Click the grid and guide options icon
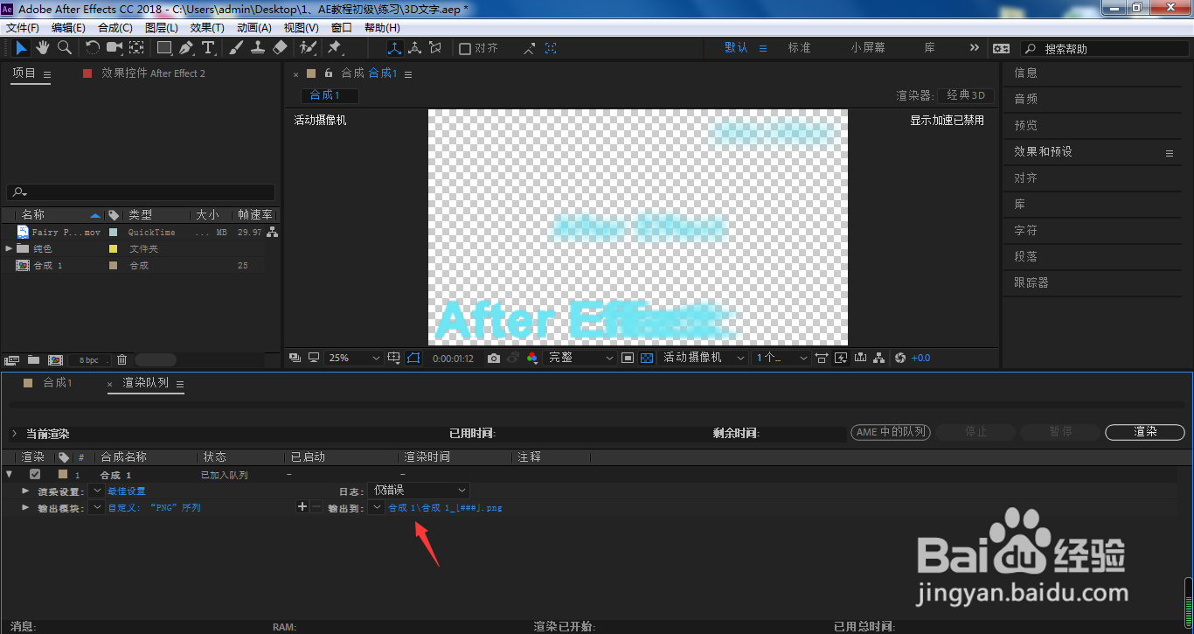The width and height of the screenshot is (1194, 634). click(394, 358)
